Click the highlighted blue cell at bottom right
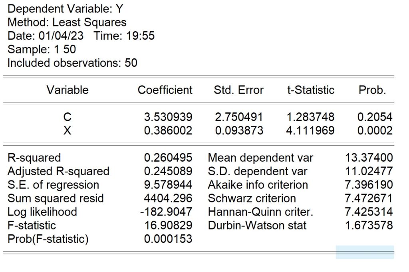Screen dimensions: 409x272 point(365,252)
